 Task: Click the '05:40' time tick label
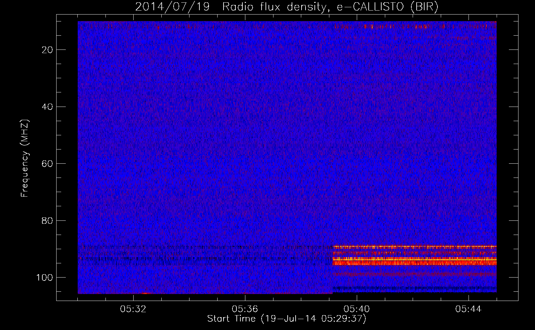357,309
